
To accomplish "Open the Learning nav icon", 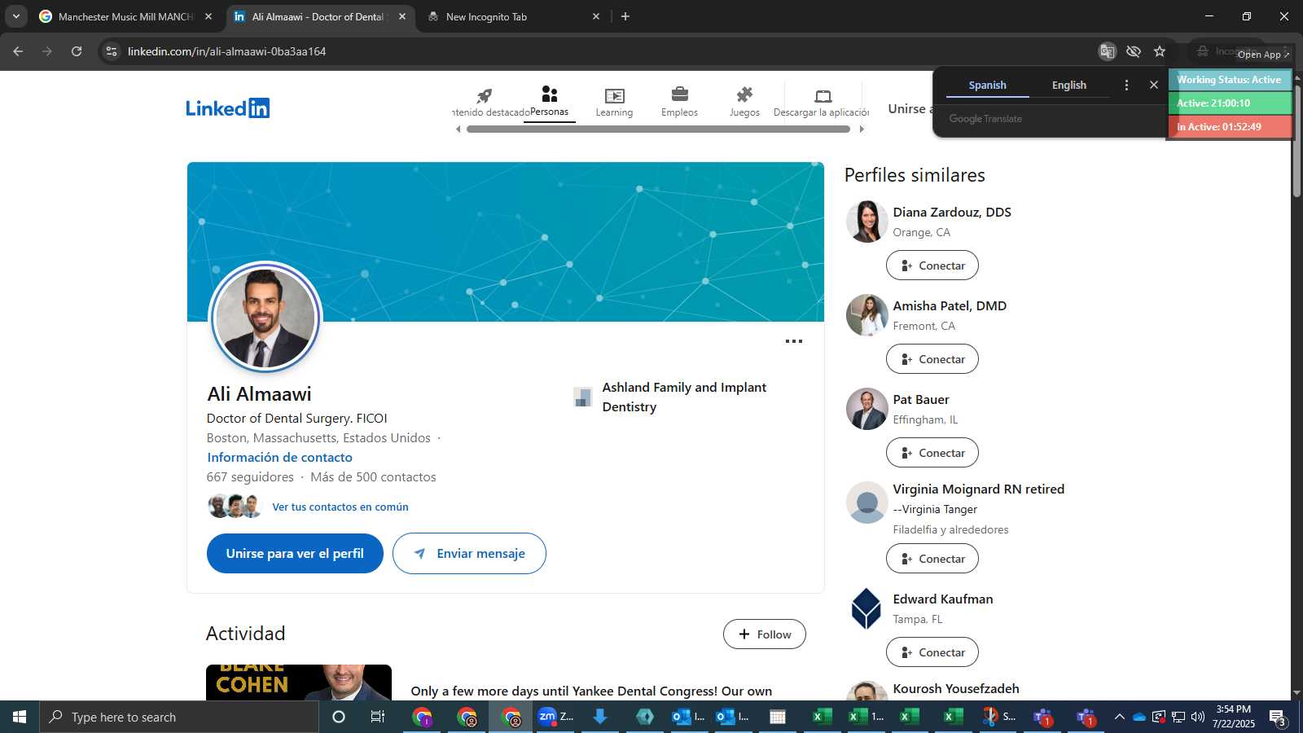I will click(x=614, y=102).
